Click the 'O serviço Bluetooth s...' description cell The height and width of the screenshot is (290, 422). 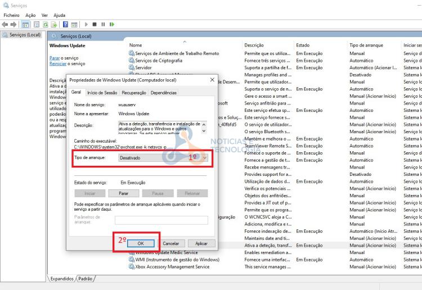pos(267,132)
